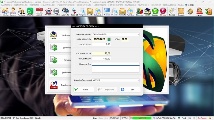Launch the WhatsApp toolbar icon
214x120 pixels.
[x=30, y=12]
